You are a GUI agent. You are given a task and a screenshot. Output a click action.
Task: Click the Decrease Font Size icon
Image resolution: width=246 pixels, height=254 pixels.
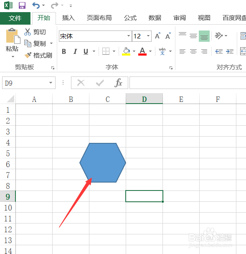click(x=168, y=36)
